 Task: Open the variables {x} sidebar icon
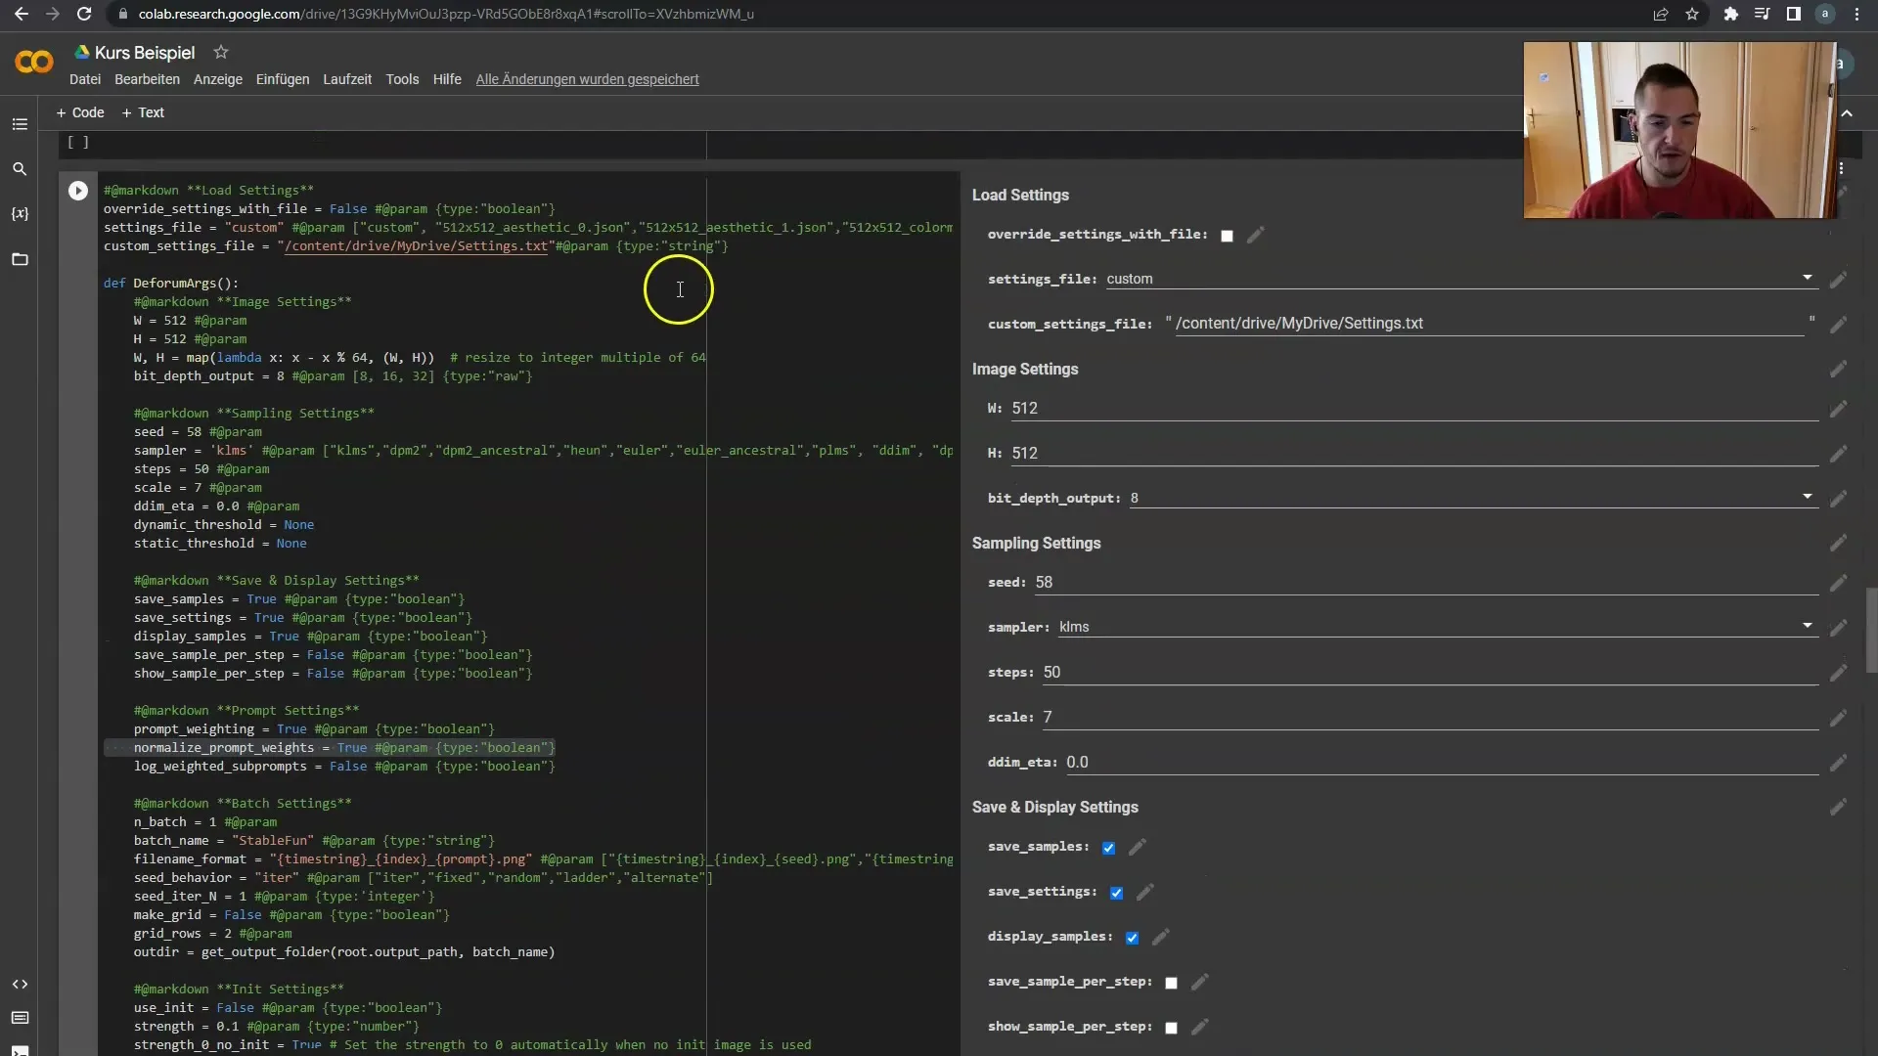20,214
